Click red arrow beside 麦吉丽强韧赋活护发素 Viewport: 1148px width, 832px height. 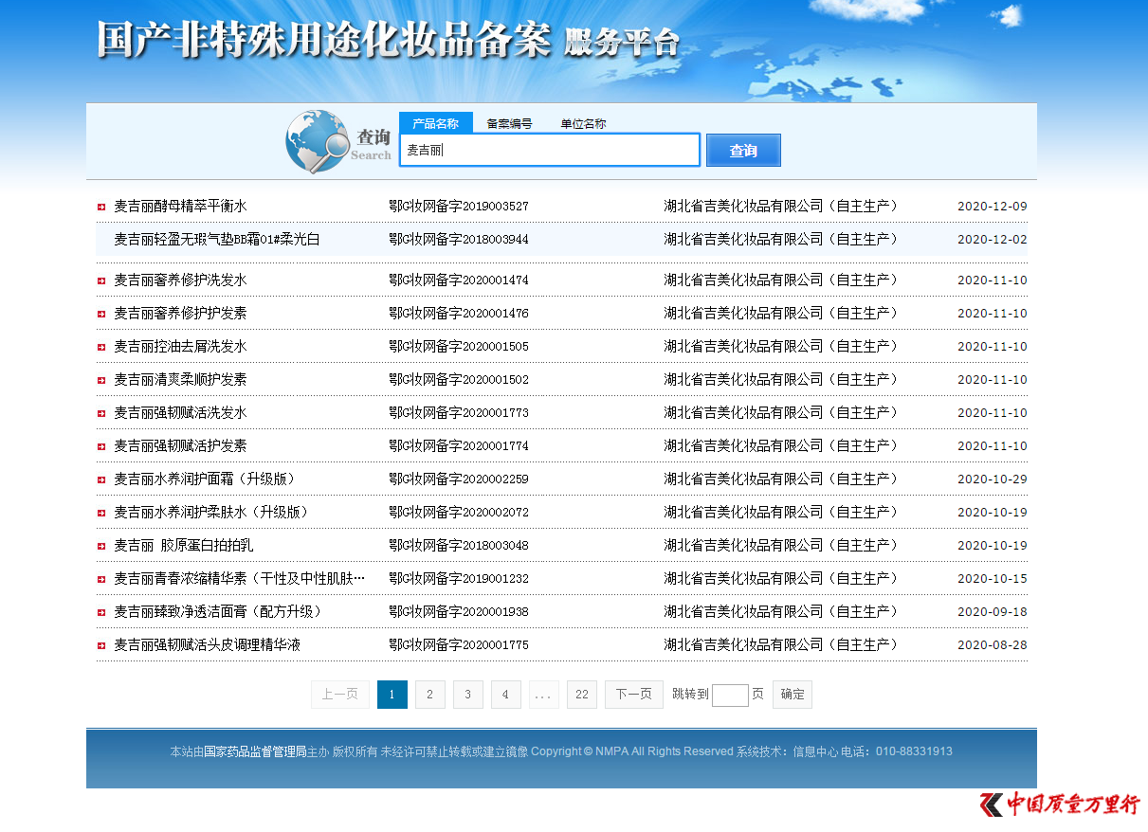(100, 446)
